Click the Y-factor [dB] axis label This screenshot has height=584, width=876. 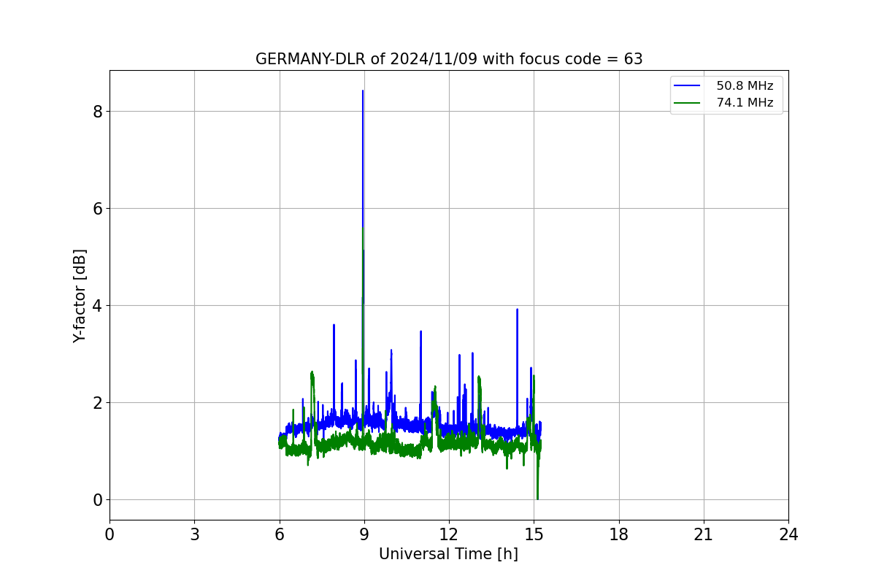[80, 296]
